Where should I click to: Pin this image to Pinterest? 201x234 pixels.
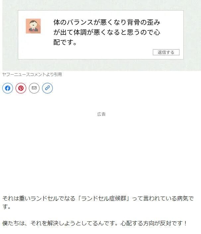(x=21, y=88)
